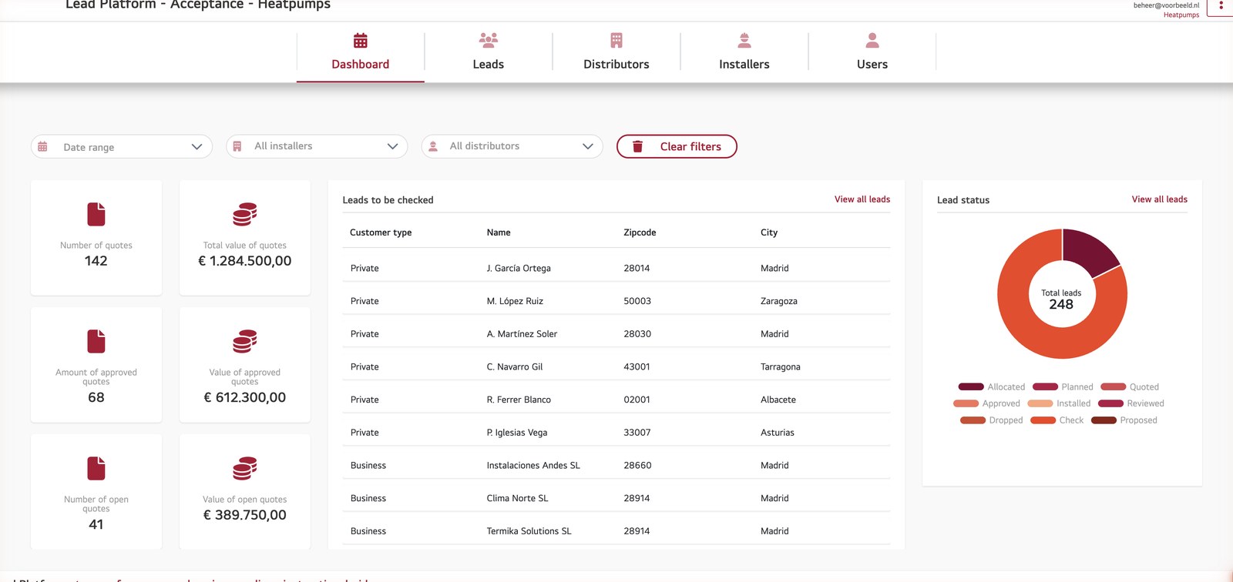This screenshot has height=582, width=1233.
Task: Click the All installers chevron arrow
Action: 392,146
